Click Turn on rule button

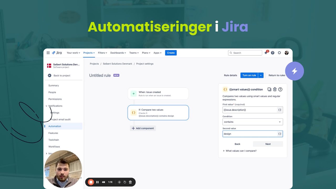tap(249, 75)
